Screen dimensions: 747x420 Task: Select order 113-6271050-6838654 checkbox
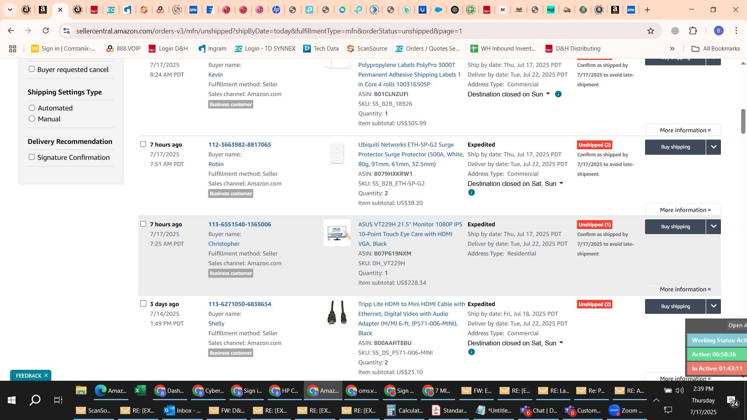(143, 304)
